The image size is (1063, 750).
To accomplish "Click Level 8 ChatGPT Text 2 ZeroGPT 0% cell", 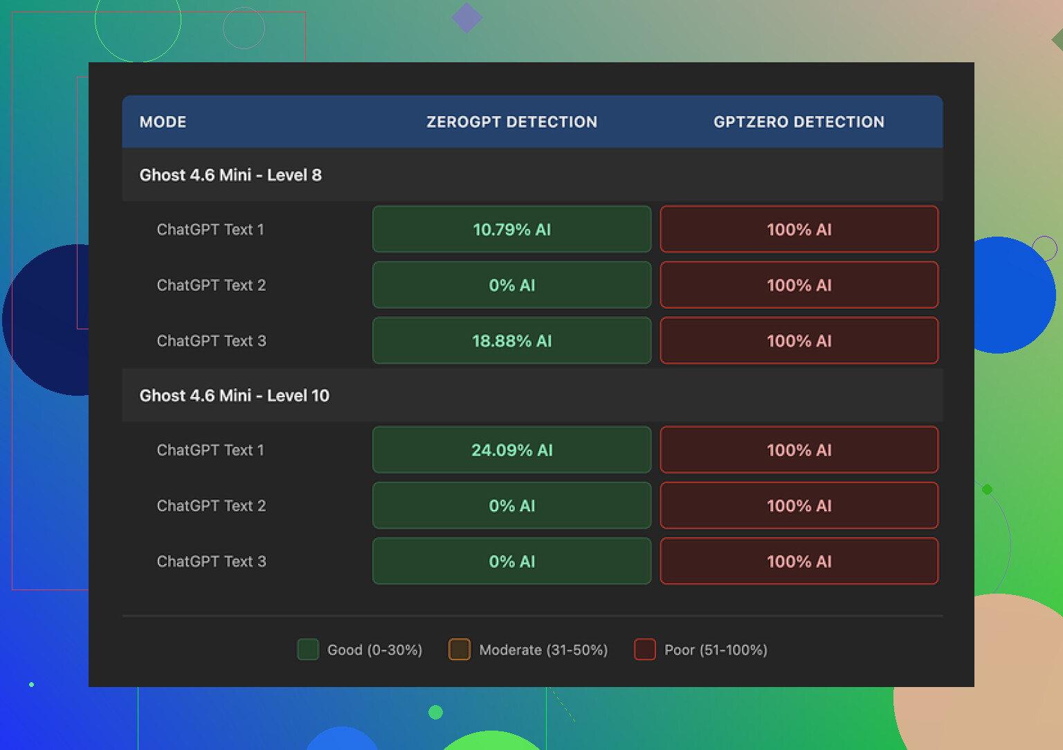I will [511, 285].
